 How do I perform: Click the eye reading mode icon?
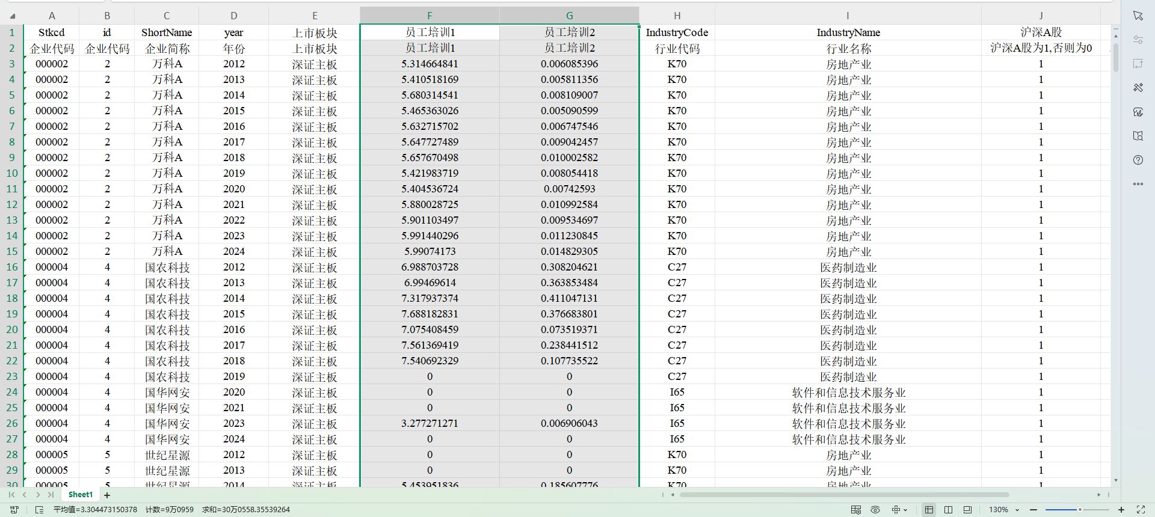(x=875, y=510)
